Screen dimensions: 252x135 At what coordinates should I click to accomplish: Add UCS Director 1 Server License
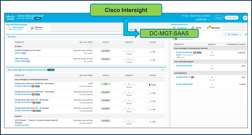click(x=152, y=121)
